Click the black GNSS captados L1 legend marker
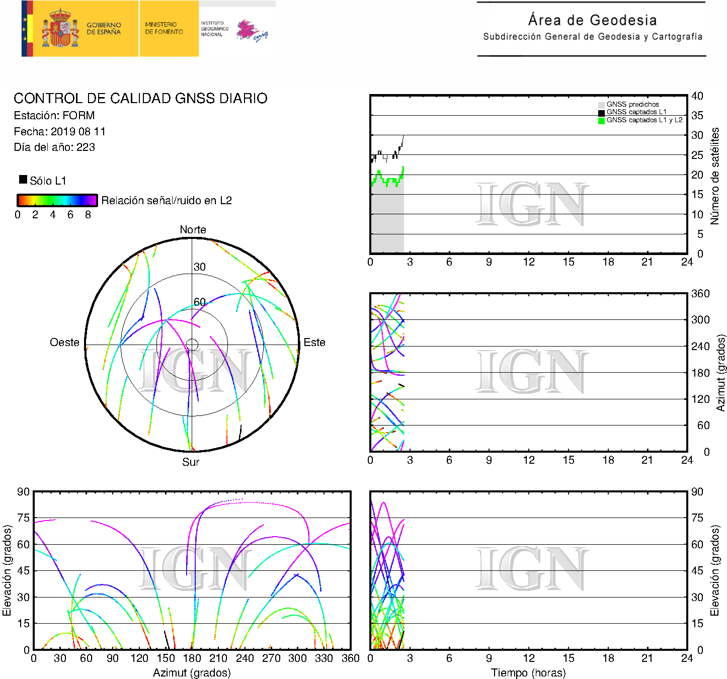This screenshot has width=727, height=679. coord(601,112)
